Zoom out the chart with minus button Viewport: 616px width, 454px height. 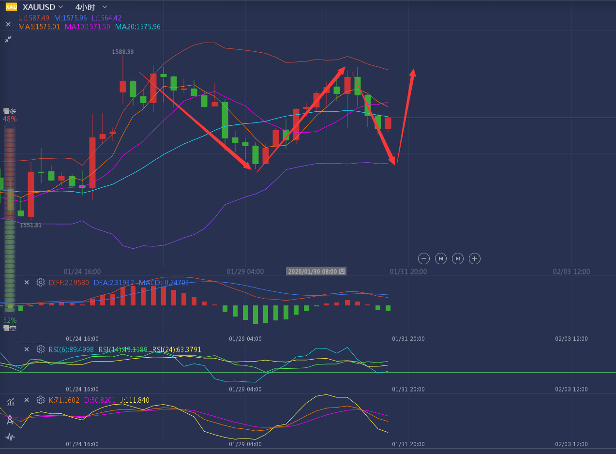point(423,258)
